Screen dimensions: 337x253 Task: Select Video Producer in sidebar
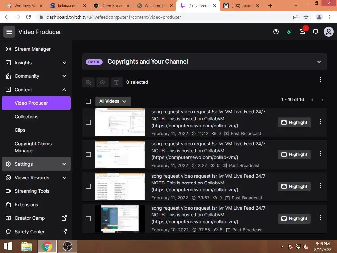pos(36,103)
